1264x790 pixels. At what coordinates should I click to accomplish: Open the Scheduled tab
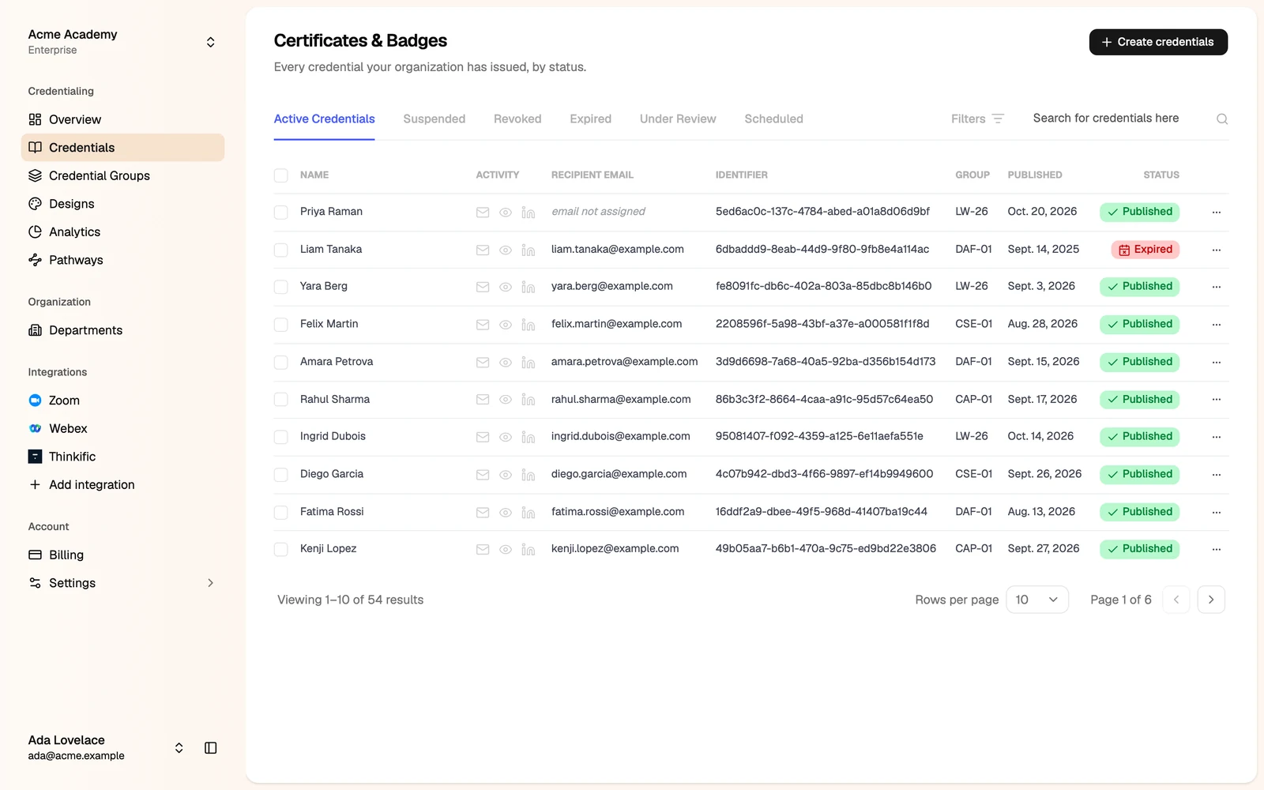[773, 118]
